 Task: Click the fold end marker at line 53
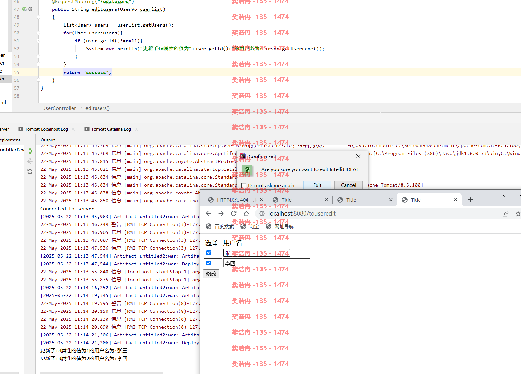[38, 56]
